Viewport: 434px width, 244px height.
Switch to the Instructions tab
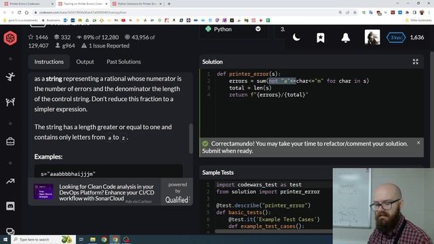(x=49, y=62)
